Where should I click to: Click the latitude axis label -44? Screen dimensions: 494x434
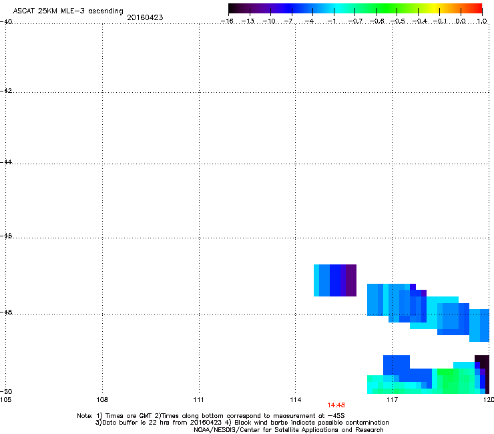pos(6,162)
